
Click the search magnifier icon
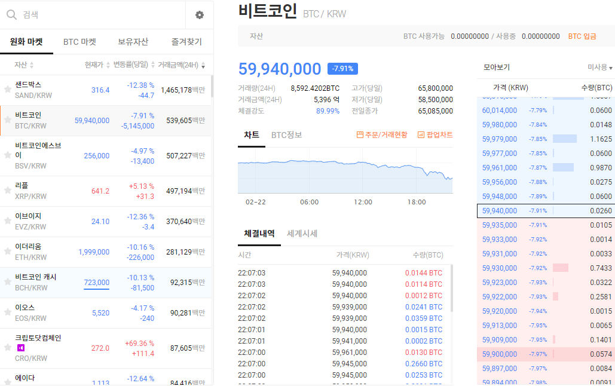click(12, 15)
